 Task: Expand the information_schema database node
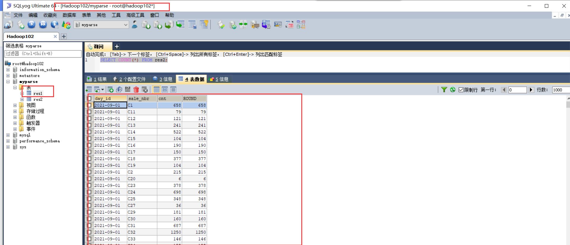(x=8, y=70)
